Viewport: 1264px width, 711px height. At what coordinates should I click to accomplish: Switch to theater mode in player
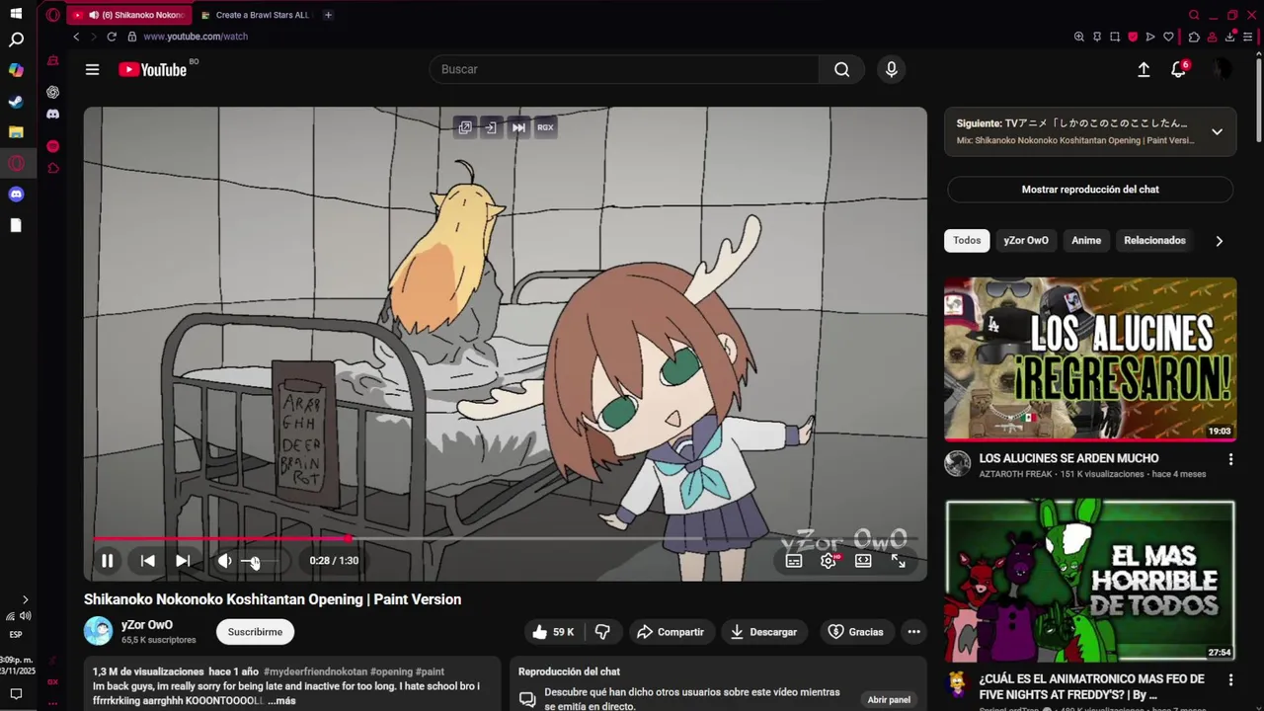tap(863, 561)
